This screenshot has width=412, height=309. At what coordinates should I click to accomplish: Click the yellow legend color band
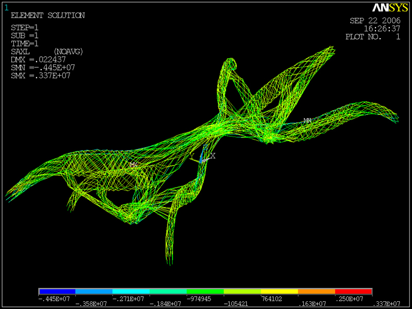(x=279, y=291)
